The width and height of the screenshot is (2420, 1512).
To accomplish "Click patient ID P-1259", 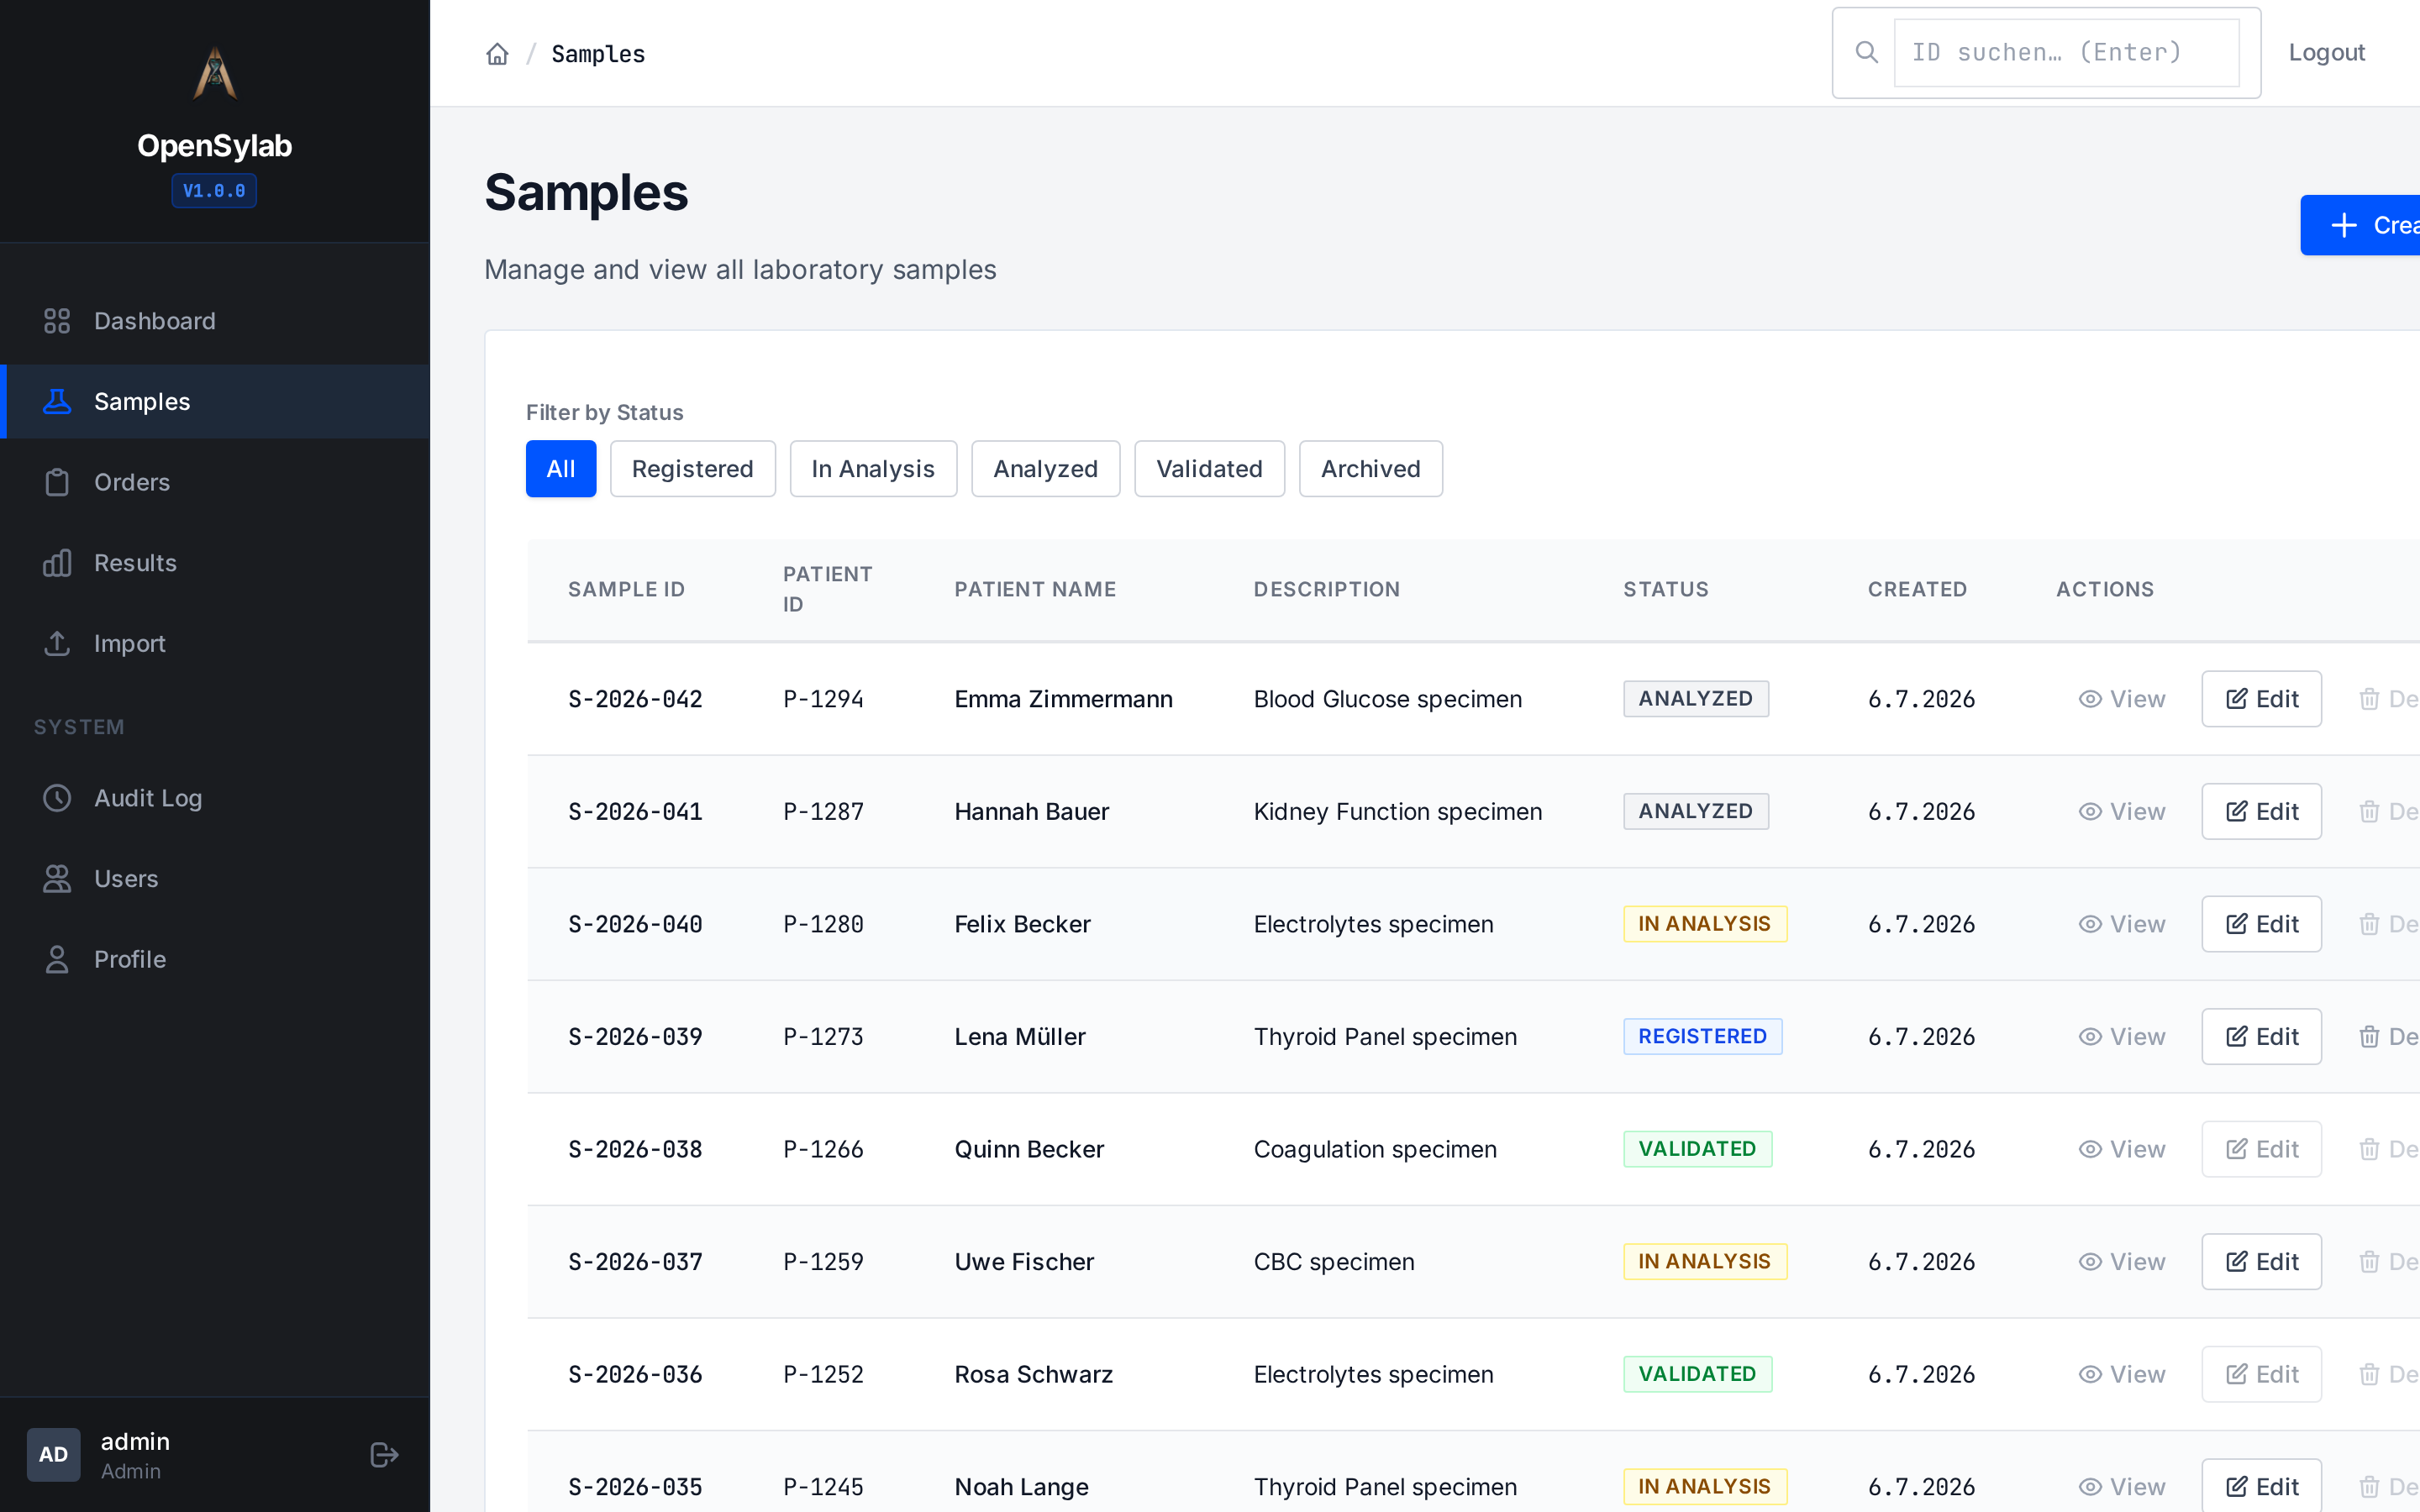I will coord(823,1261).
